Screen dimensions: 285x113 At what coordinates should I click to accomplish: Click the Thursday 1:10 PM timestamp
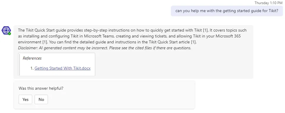(268, 3)
